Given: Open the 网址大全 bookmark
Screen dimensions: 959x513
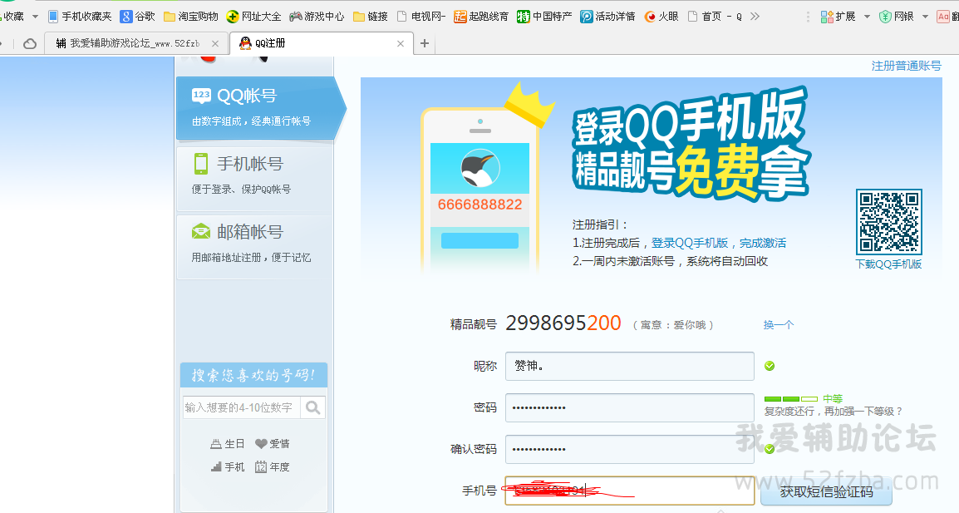Looking at the screenshot, I should click(253, 17).
